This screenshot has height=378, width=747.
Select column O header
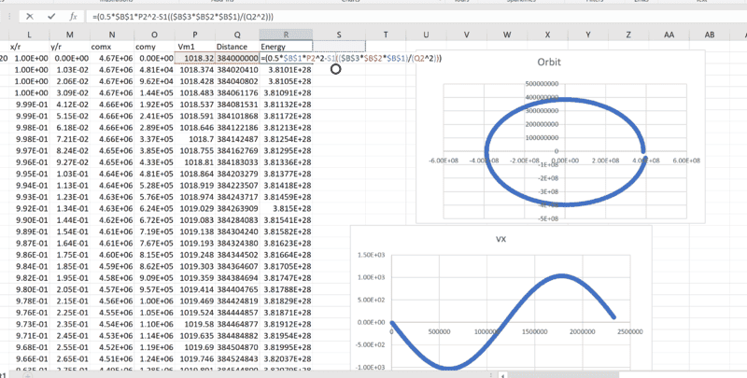point(154,35)
